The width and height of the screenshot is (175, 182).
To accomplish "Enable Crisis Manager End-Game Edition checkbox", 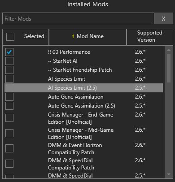I will tap(9, 118).
